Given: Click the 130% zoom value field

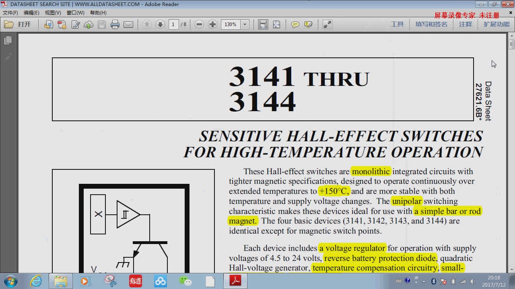Looking at the screenshot, I should point(231,24).
